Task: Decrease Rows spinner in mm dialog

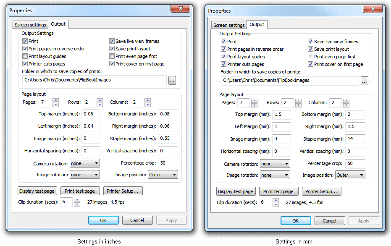Action: (298, 105)
